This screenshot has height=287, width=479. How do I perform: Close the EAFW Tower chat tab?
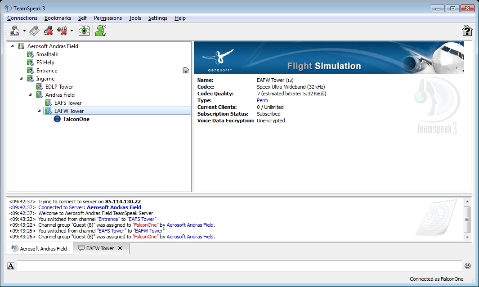click(120, 248)
